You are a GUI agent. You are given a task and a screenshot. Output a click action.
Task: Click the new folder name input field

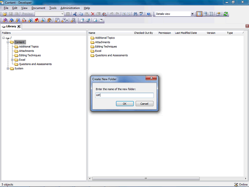[x=124, y=95]
